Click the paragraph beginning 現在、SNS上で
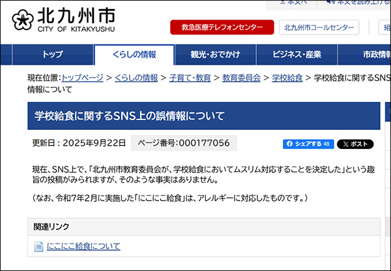This screenshot has height=271, width=391. pyautogui.click(x=204, y=174)
